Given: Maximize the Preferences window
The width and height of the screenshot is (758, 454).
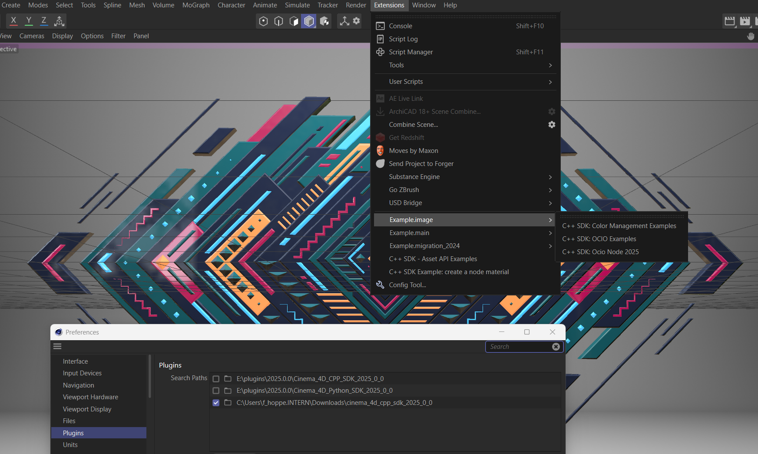Looking at the screenshot, I should tap(527, 332).
